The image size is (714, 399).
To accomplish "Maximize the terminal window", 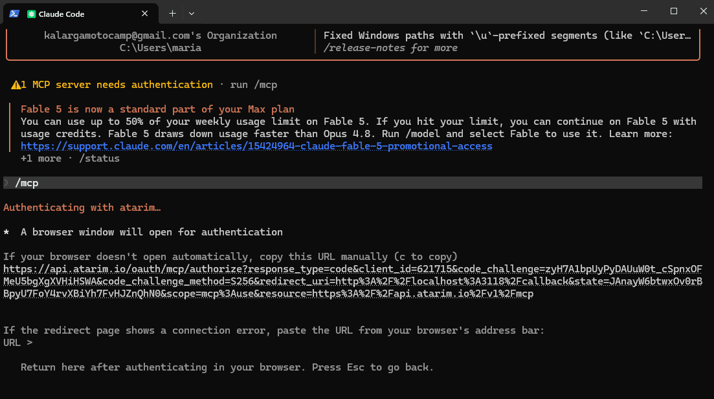I will click(674, 11).
